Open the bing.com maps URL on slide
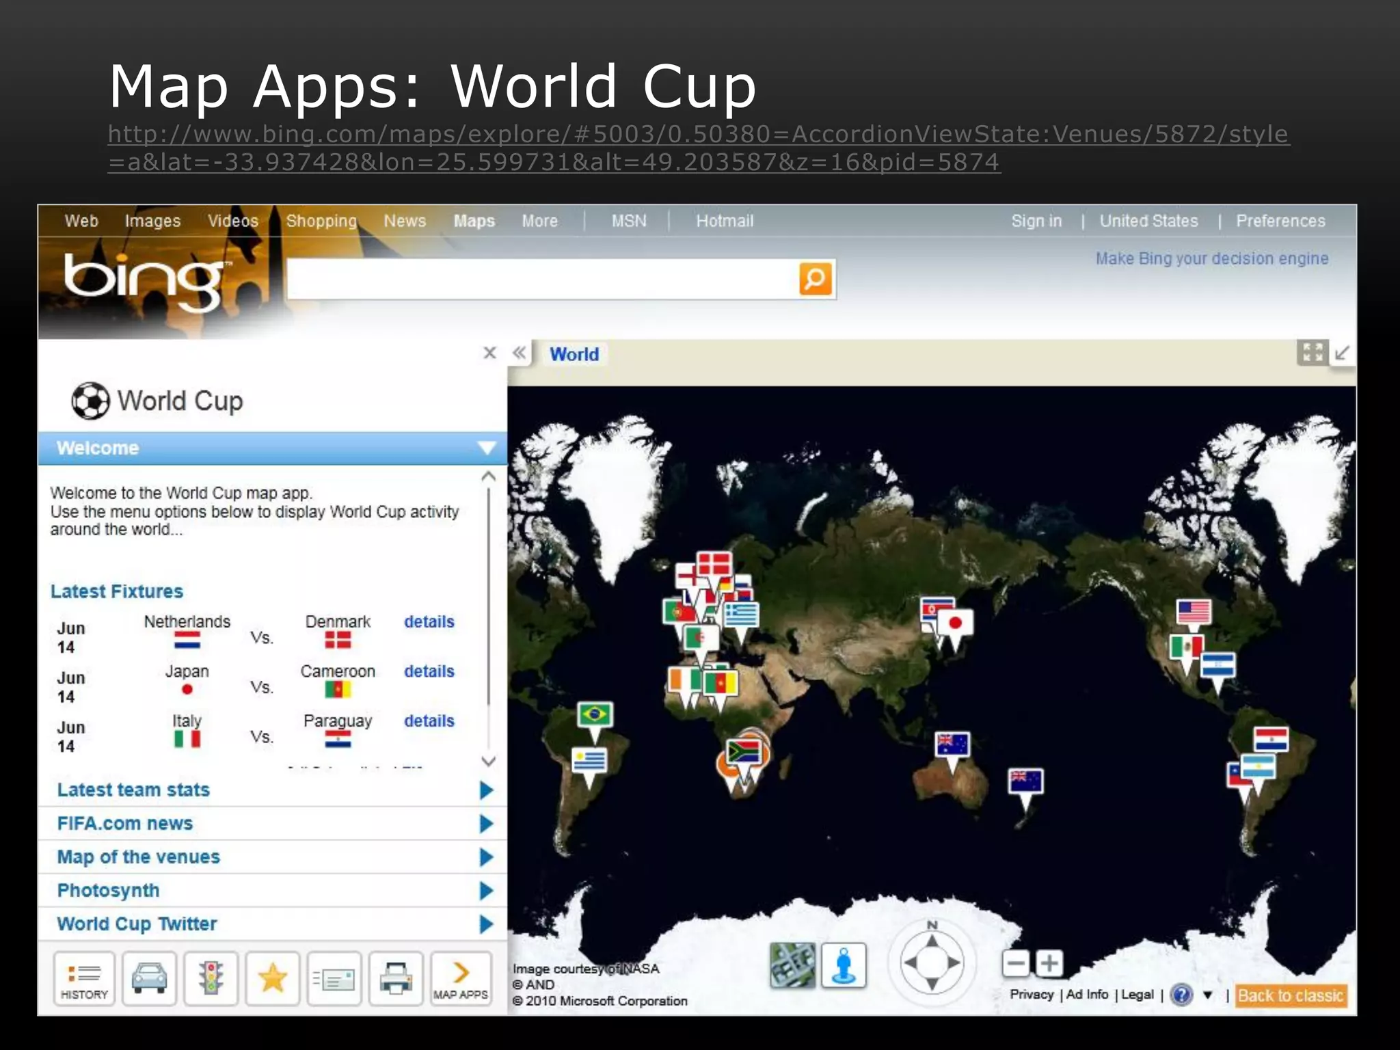 699,148
